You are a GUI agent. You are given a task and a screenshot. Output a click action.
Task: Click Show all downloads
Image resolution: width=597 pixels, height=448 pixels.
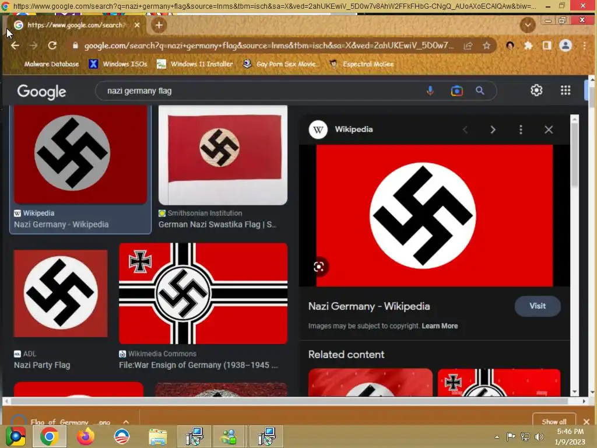coord(554,421)
